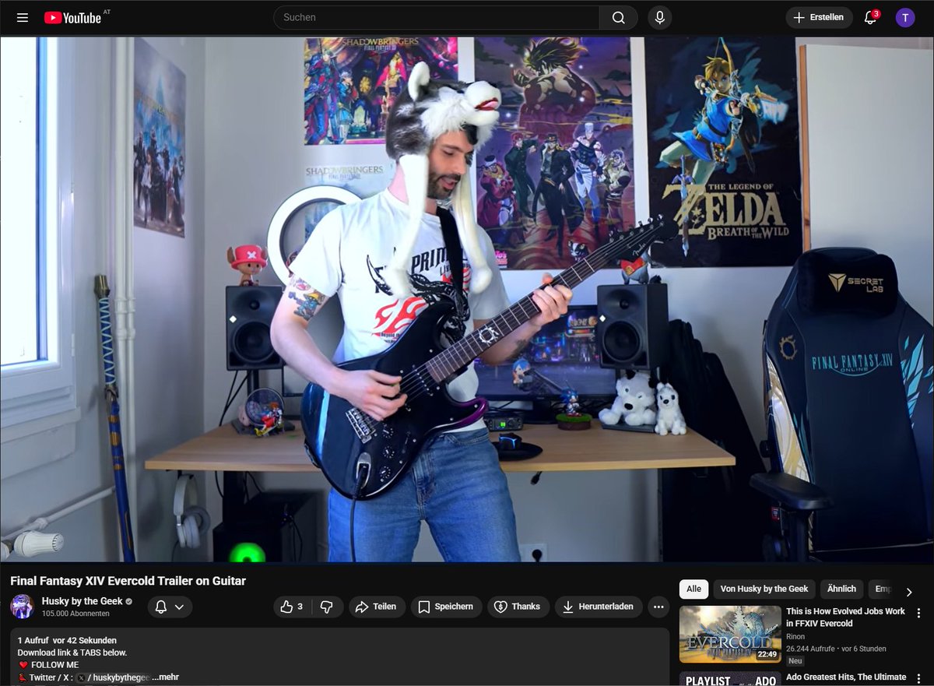Open Rinon channel name
This screenshot has height=686, width=934.
[795, 637]
